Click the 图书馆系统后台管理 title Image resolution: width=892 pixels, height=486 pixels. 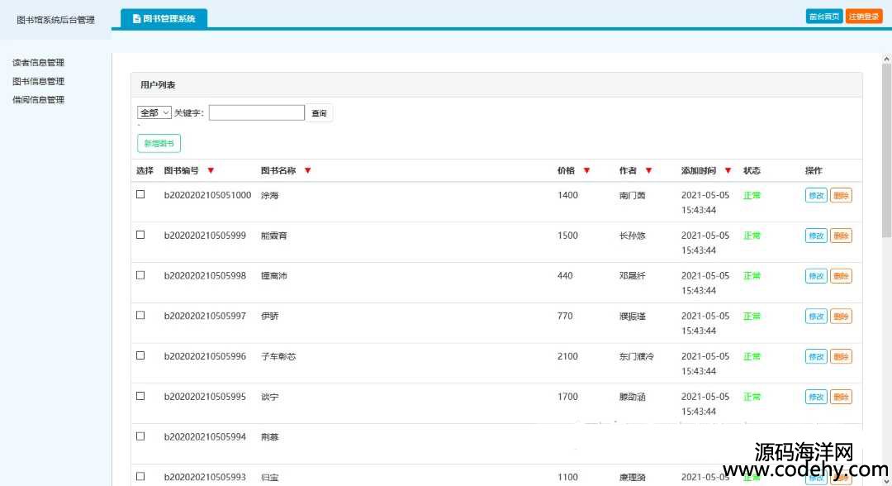pyautogui.click(x=56, y=20)
